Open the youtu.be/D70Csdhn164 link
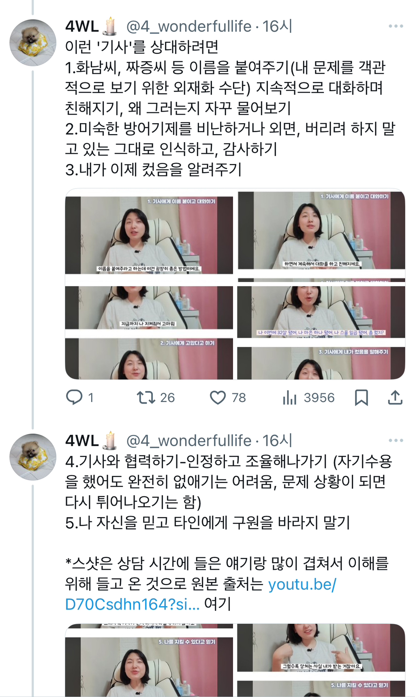Viewport: 415px width, 697px height. [x=200, y=594]
